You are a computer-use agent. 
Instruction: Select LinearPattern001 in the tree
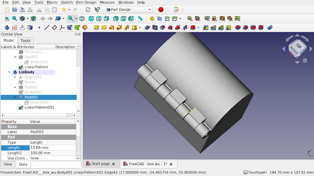[39, 108]
